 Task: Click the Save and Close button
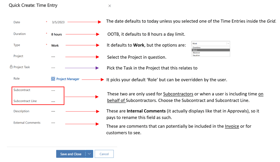click(x=71, y=154)
